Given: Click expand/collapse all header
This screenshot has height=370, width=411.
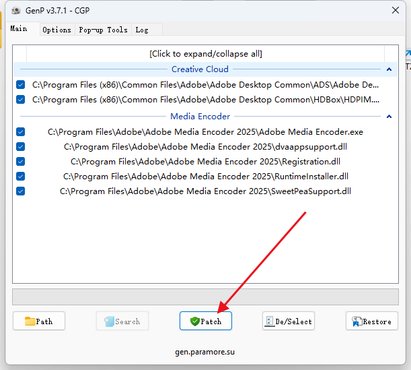Looking at the screenshot, I should [x=206, y=54].
